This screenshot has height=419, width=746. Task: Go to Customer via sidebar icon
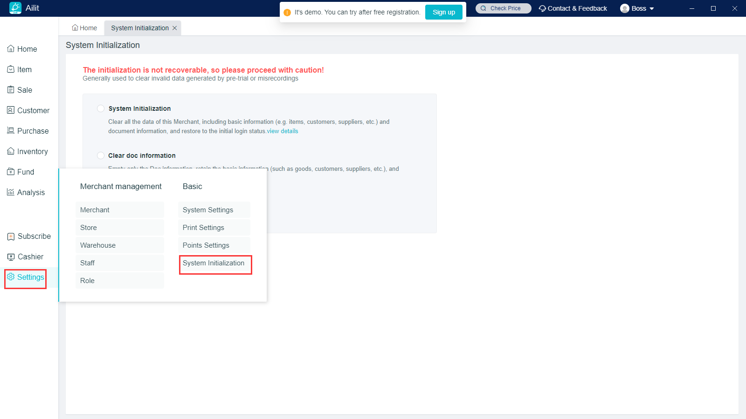click(11, 110)
